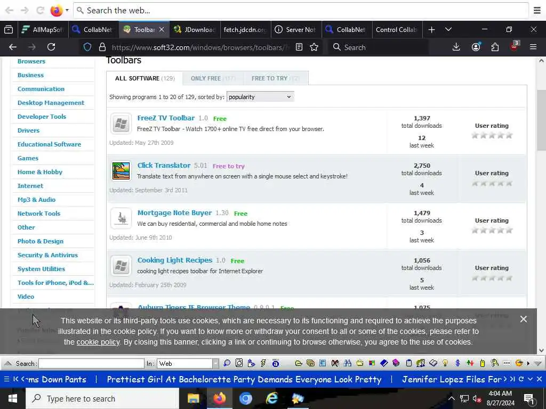Expand news ticker chevron down

(x=531, y=379)
